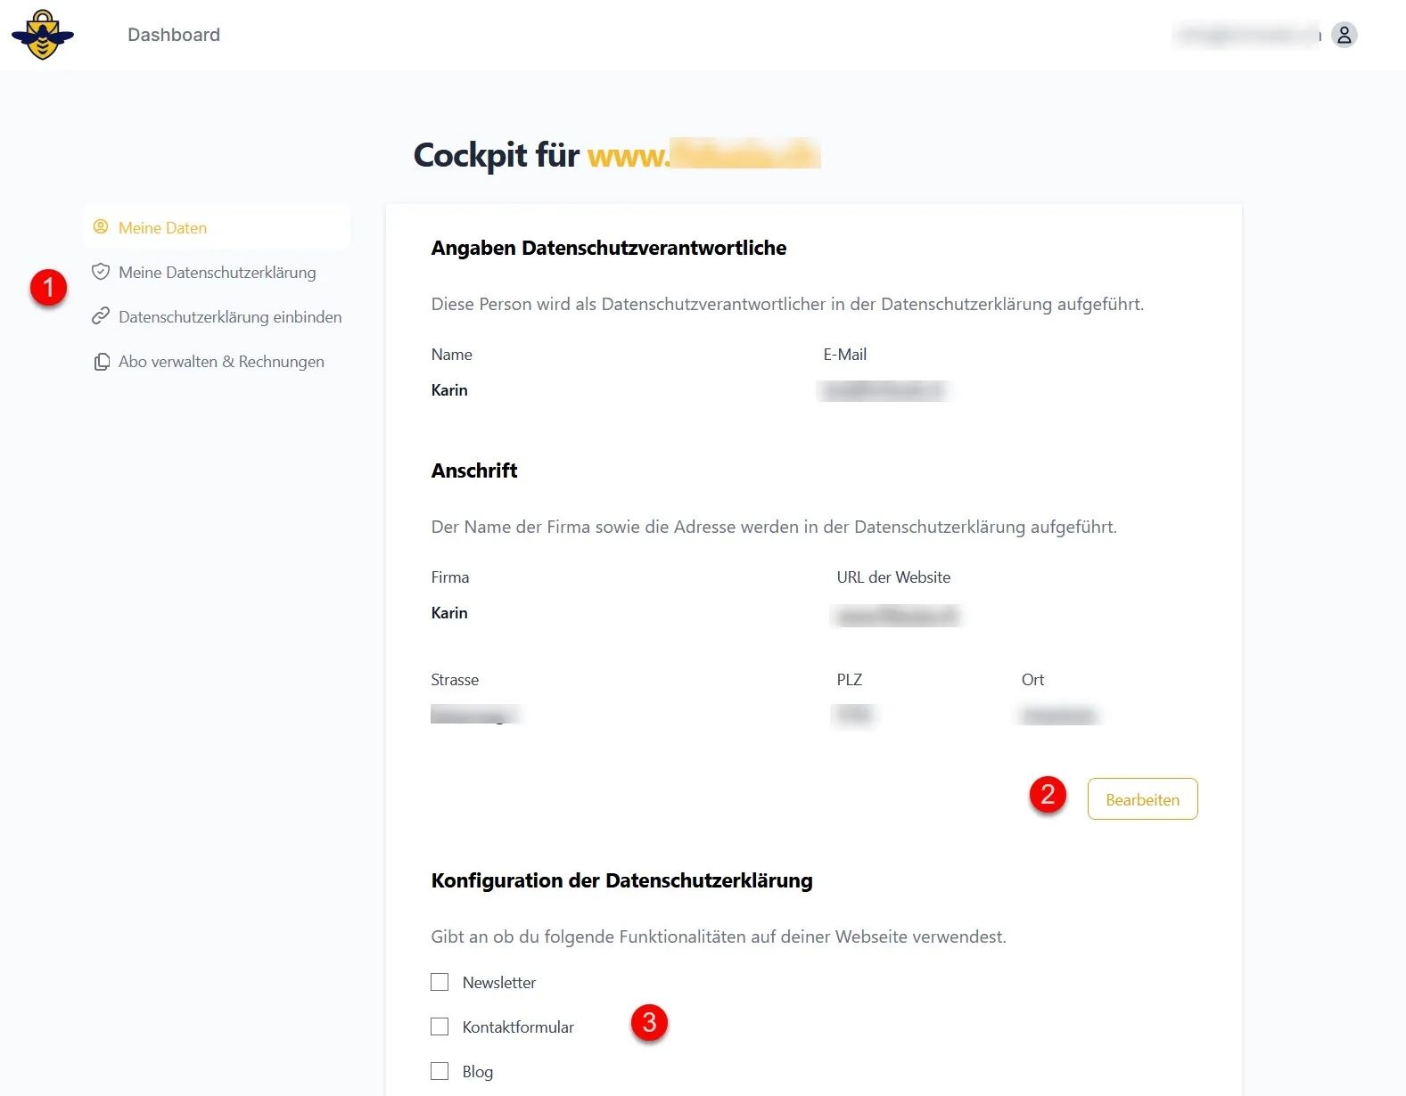Click the bee shield logo
Viewport: 1406px width, 1096px height.
tap(43, 35)
